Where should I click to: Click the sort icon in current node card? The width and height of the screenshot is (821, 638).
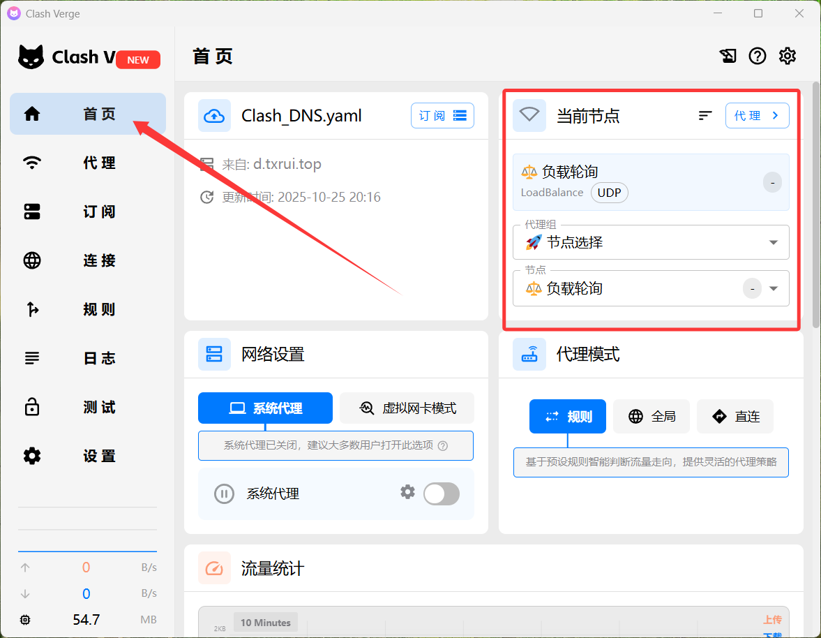click(x=705, y=116)
